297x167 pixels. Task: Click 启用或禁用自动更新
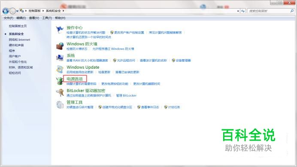coord(80,72)
